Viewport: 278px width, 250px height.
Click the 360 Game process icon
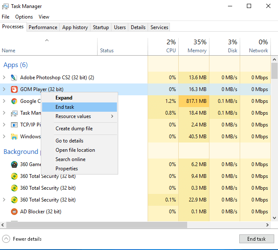[14, 164]
